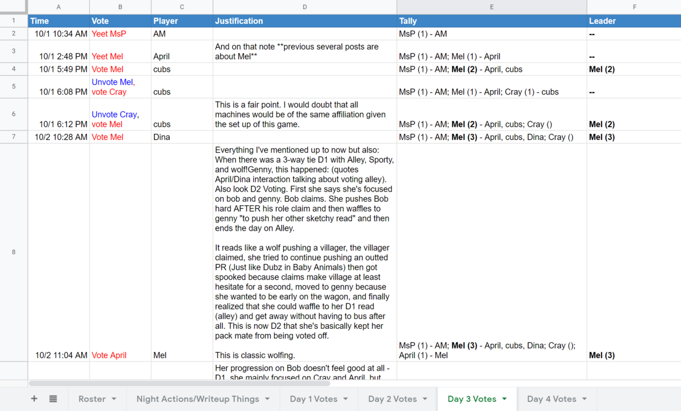The image size is (681, 411).
Task: Open Day 1 Votes tab dropdown arrow
Action: 346,399
